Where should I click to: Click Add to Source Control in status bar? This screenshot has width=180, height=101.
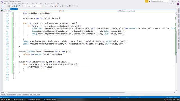pos(172,97)
